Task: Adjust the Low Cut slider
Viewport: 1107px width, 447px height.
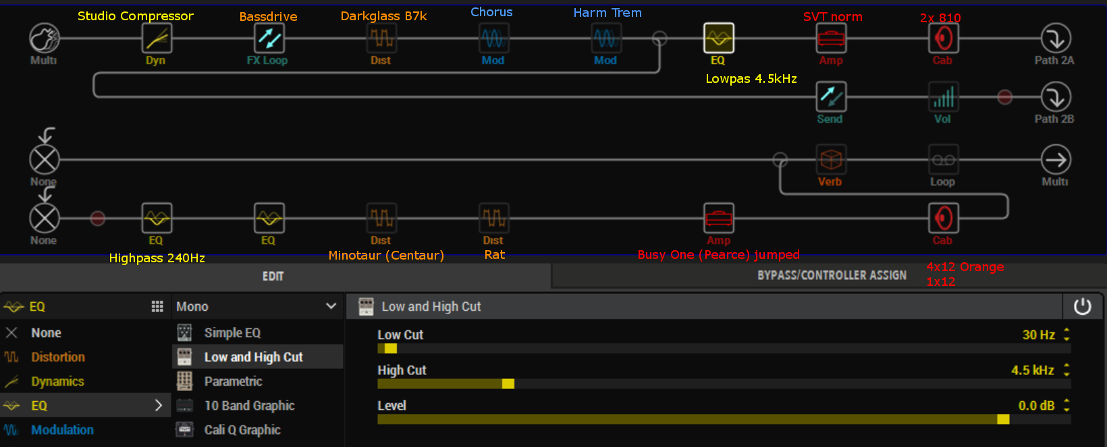Action: tap(724, 349)
